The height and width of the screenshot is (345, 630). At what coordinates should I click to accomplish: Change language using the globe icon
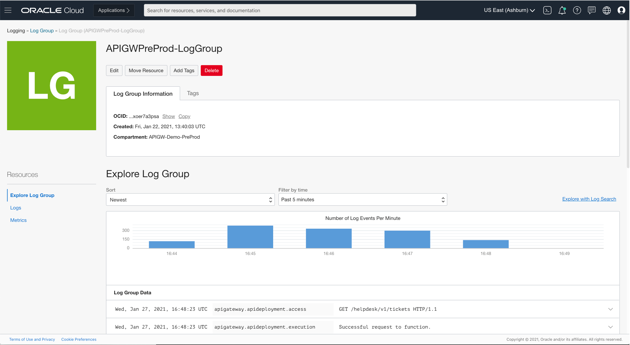point(607,10)
